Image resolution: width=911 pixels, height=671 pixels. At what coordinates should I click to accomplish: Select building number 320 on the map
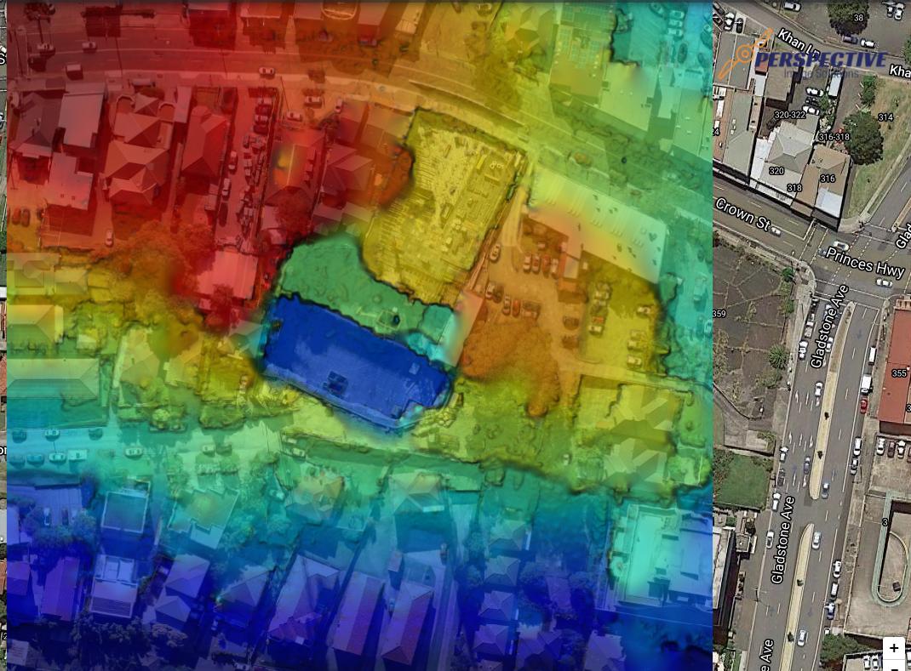776,171
